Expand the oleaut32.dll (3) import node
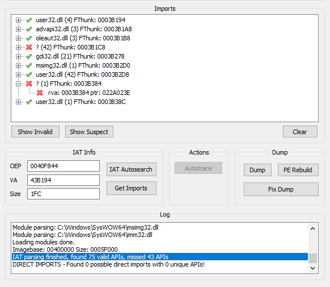This screenshot has width=330, height=287. point(18,39)
